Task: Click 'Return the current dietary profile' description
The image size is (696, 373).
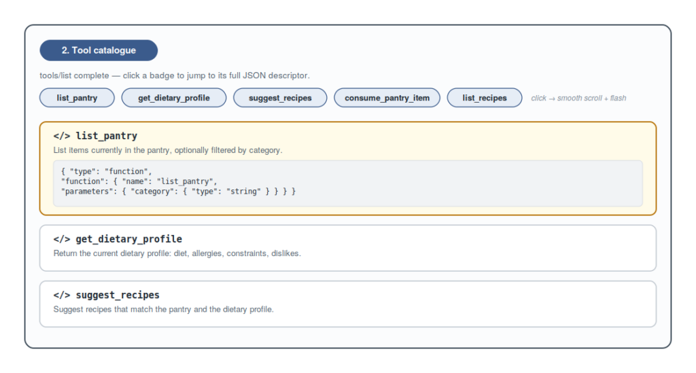Action: pyautogui.click(x=177, y=253)
